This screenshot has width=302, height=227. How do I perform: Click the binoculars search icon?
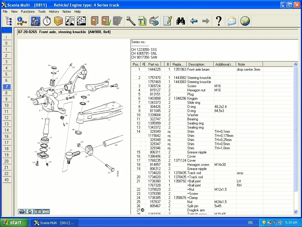pos(180,21)
